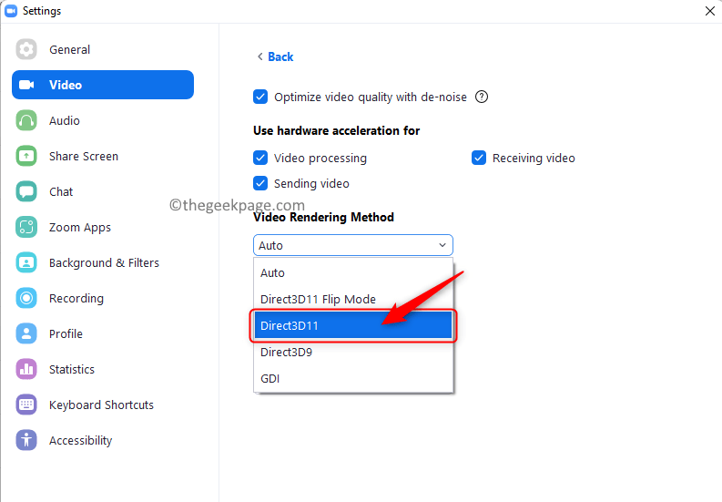View Statistics settings section
Viewport: 722px width, 502px height.
(x=72, y=369)
